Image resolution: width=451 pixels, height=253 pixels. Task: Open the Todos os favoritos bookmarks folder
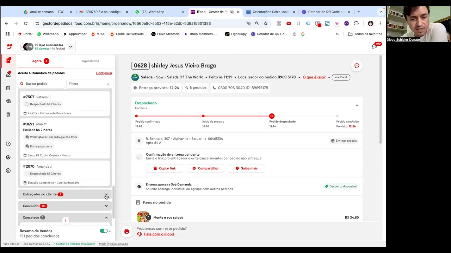[365, 34]
